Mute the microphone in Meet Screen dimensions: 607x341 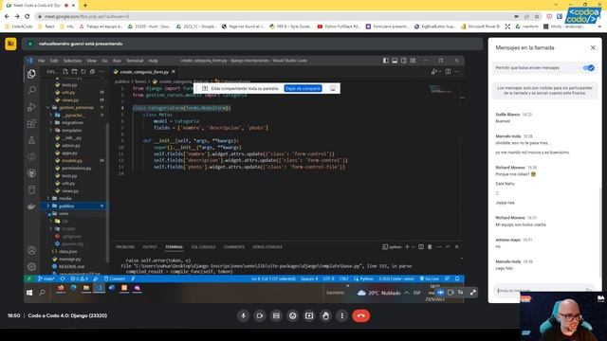(x=244, y=315)
